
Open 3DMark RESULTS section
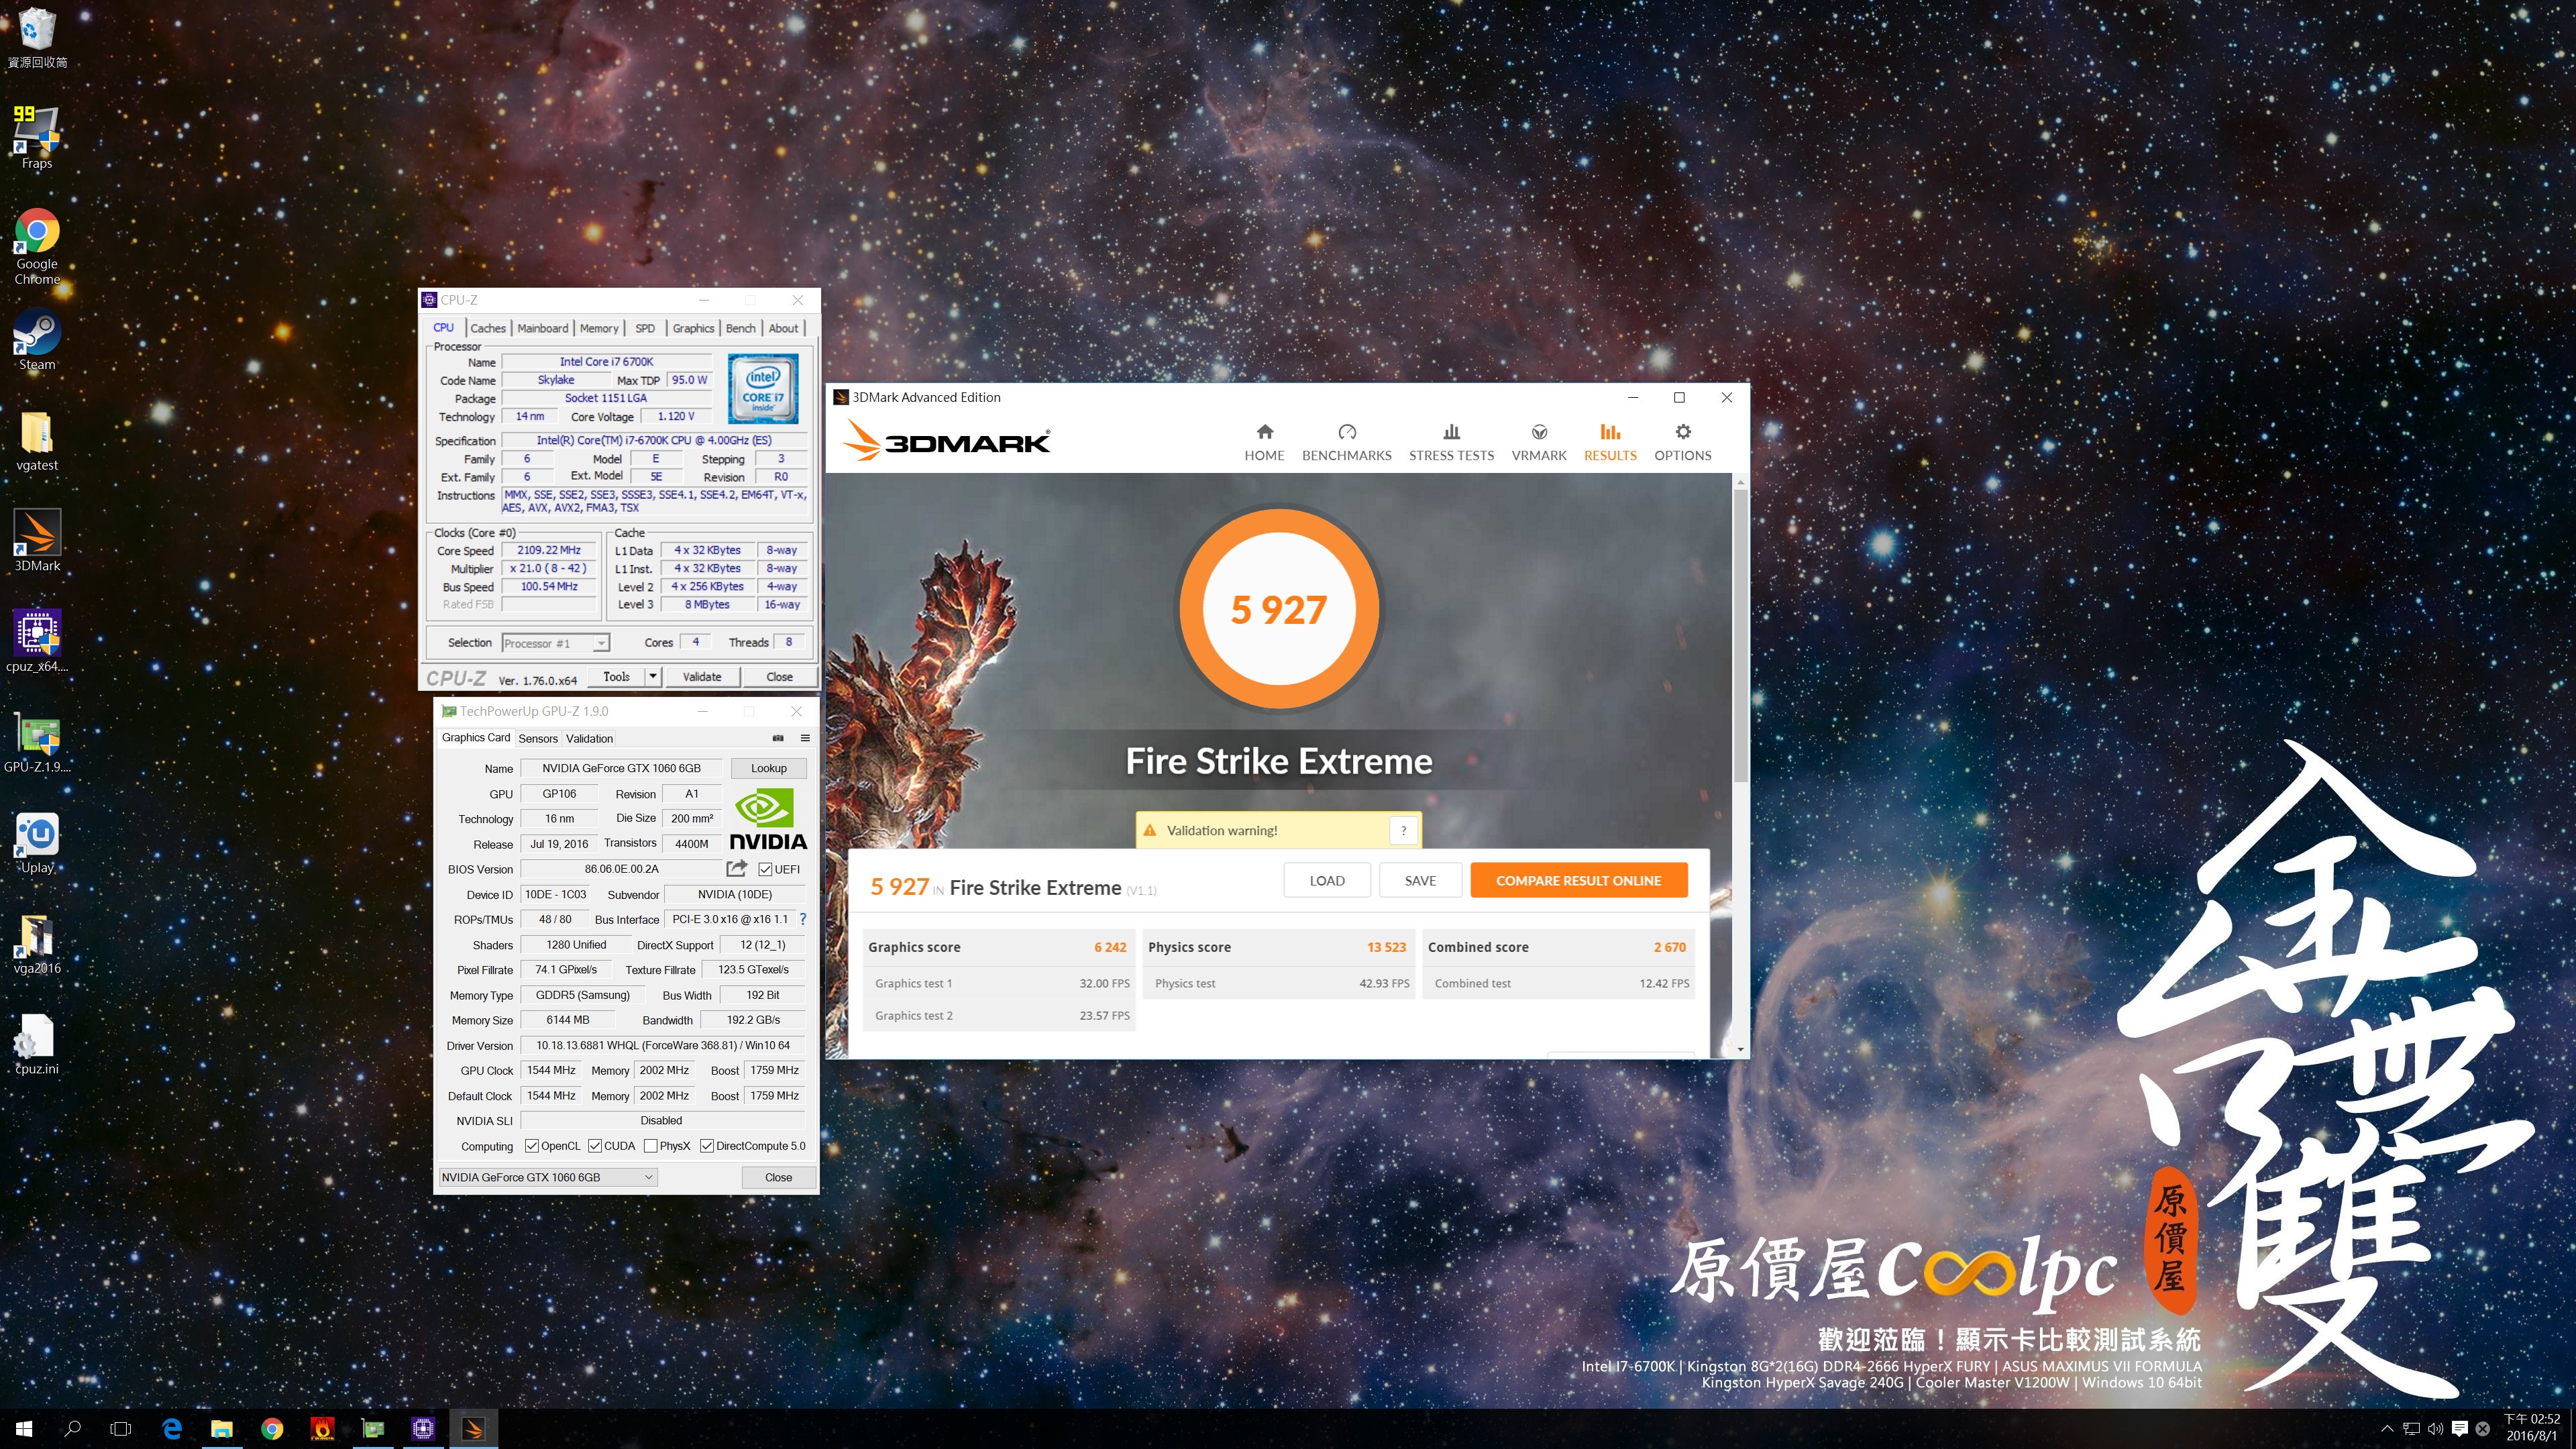[x=1610, y=442]
